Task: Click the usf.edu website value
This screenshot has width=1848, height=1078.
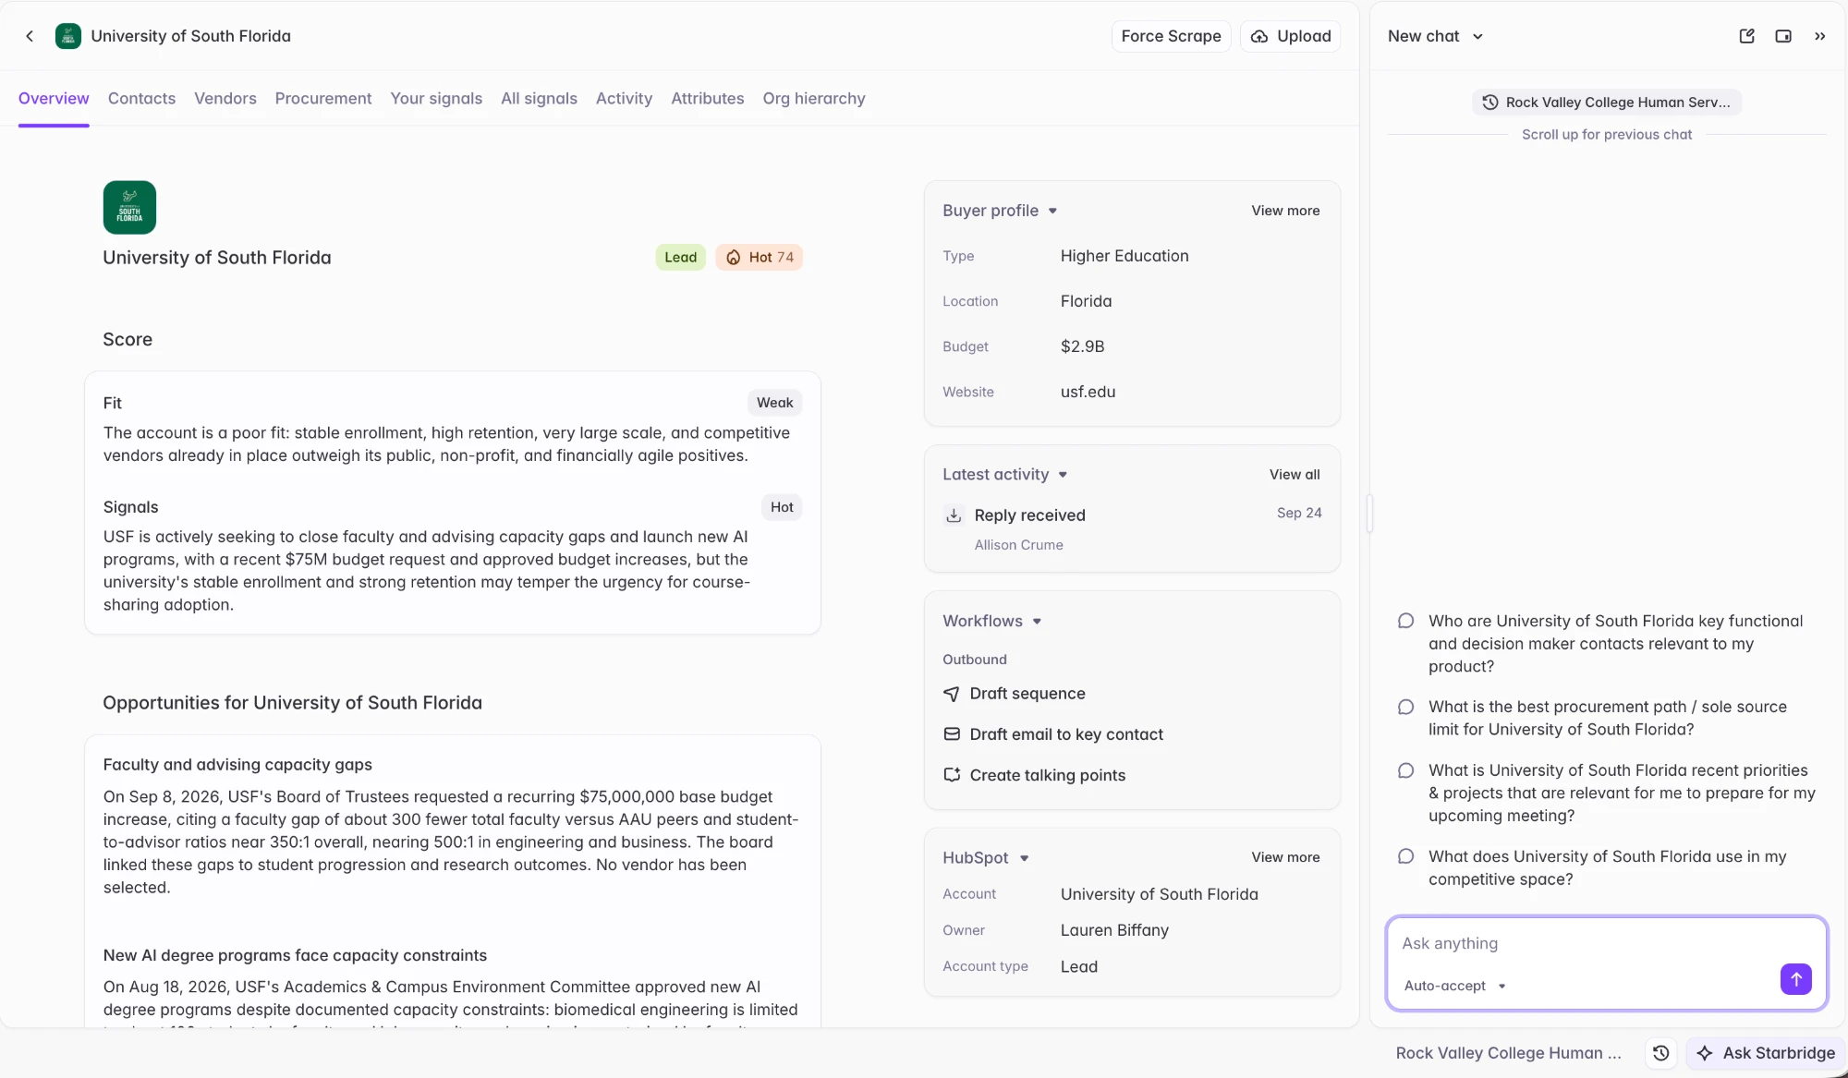Action: [1088, 392]
